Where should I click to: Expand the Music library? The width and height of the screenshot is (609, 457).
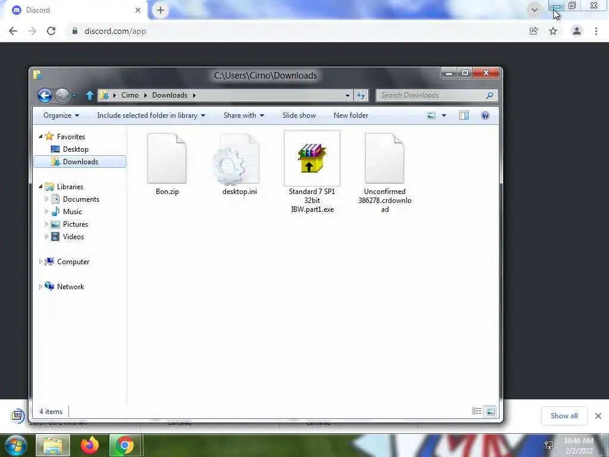point(46,212)
